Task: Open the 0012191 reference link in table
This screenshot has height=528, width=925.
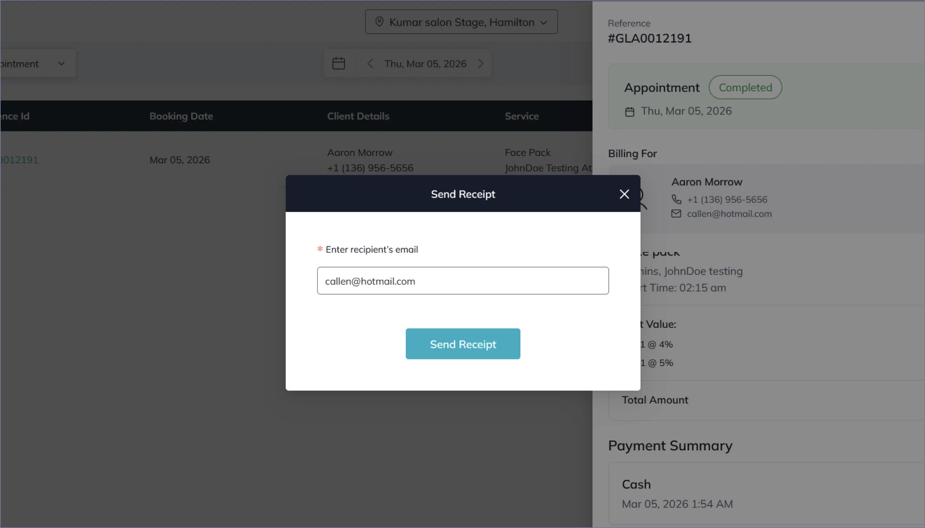Action: coord(19,160)
